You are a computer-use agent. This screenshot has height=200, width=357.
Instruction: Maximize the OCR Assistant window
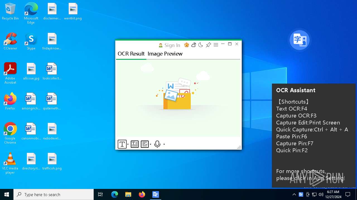(x=230, y=44)
